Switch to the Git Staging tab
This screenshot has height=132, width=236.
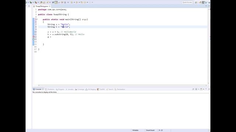[x=90, y=89]
